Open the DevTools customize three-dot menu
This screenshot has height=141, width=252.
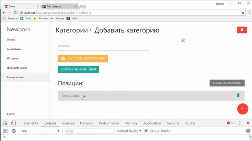[240, 123]
